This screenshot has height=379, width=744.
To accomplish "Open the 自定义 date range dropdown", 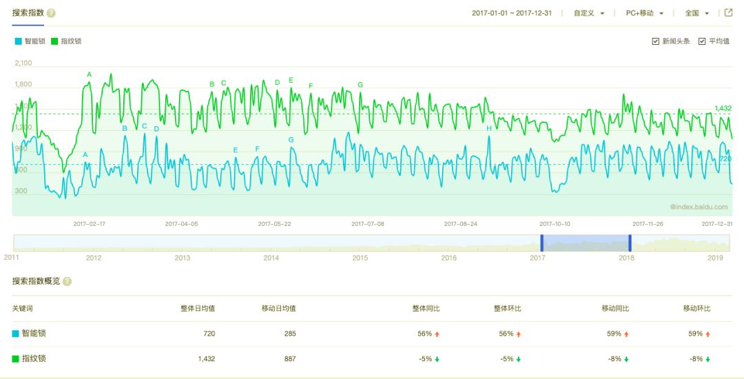I will click(x=589, y=13).
